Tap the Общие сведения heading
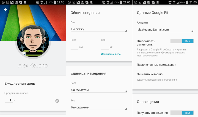The height and width of the screenshot is (117, 198). point(85,13)
